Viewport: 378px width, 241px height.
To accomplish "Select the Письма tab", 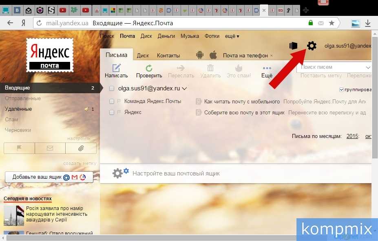I will [117, 55].
